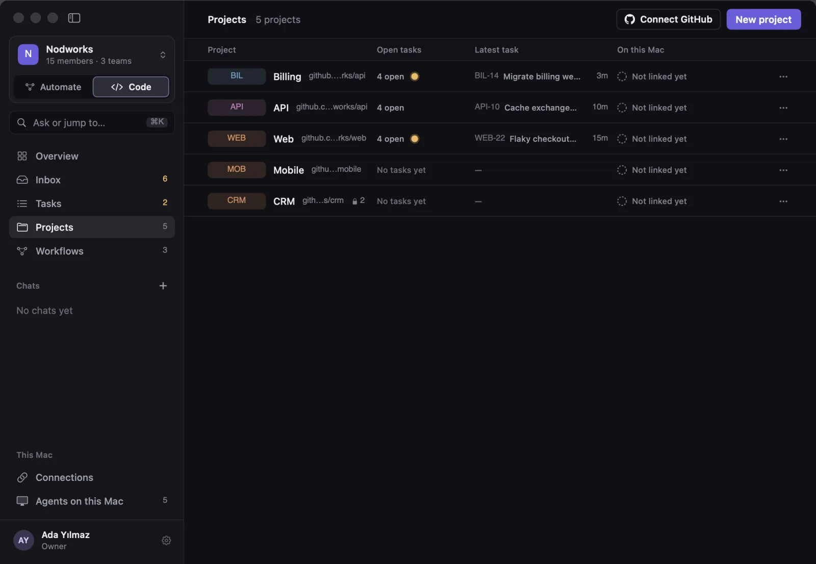Open settings gear next to Ada Yılmaz
Image resolution: width=816 pixels, height=564 pixels.
coord(166,541)
